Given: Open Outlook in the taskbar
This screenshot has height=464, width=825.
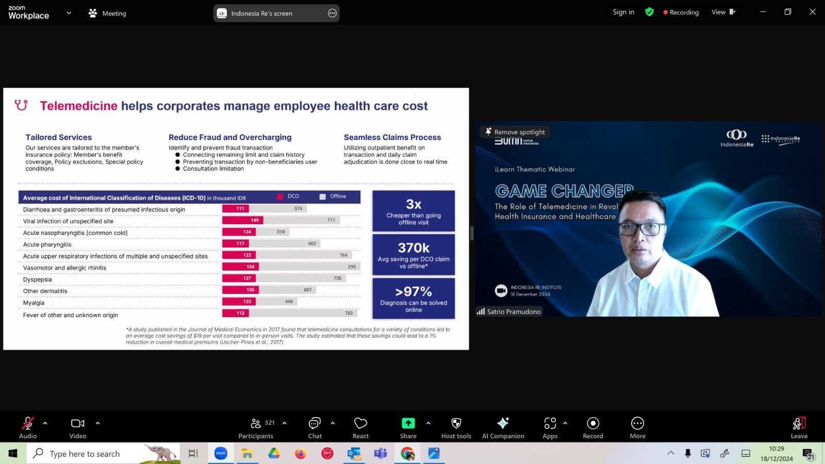Looking at the screenshot, I should tap(354, 453).
